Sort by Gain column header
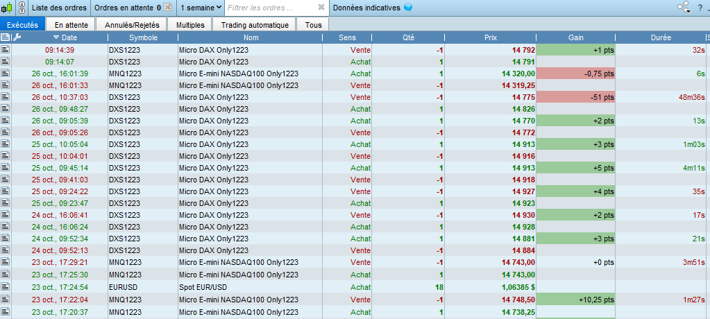The image size is (710, 319). pyautogui.click(x=576, y=37)
